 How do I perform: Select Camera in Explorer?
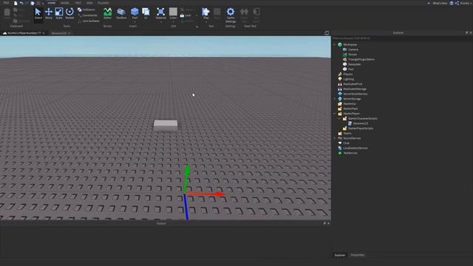tap(353, 50)
